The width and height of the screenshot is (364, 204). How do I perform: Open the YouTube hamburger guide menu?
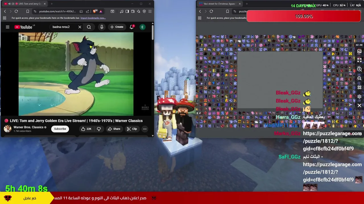(x=8, y=27)
